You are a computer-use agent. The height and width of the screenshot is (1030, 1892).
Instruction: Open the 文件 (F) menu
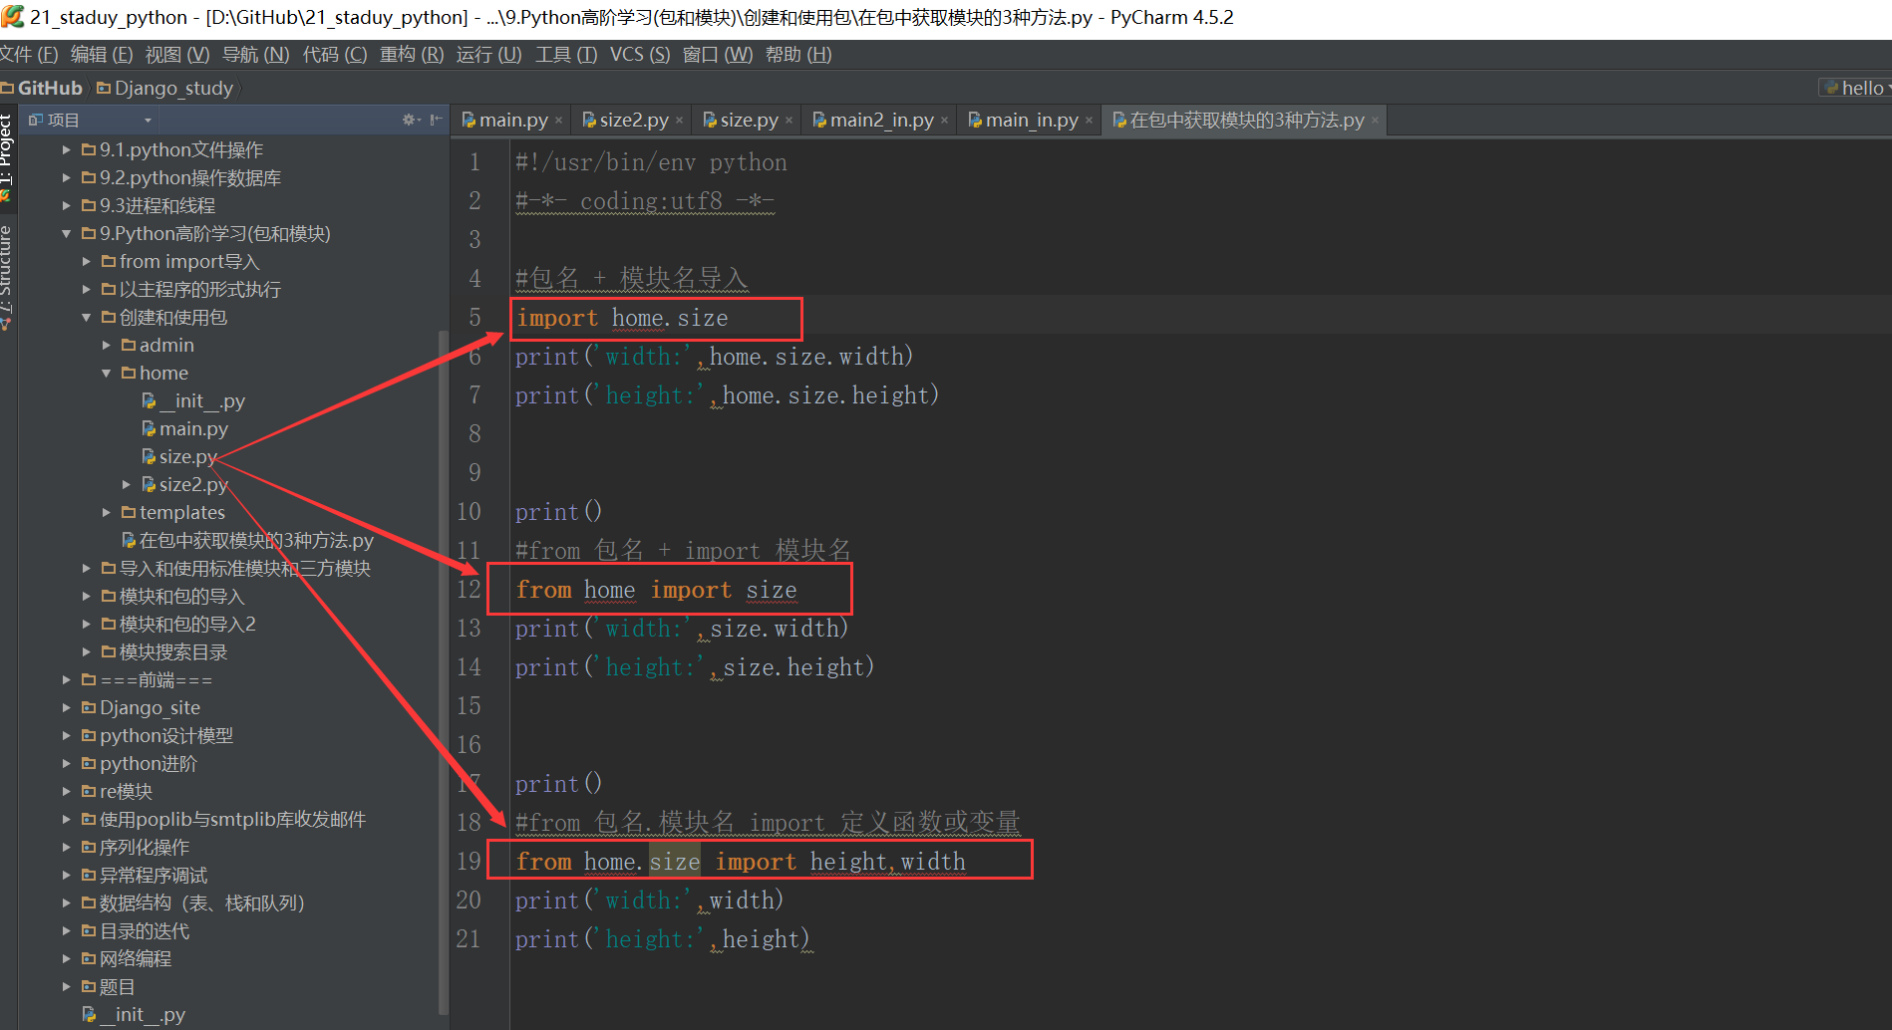29,55
